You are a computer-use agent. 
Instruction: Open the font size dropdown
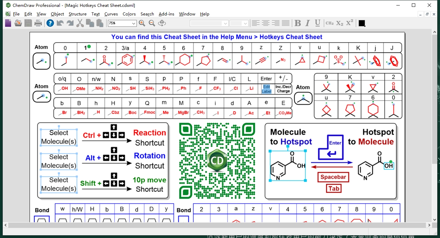click(x=245, y=23)
